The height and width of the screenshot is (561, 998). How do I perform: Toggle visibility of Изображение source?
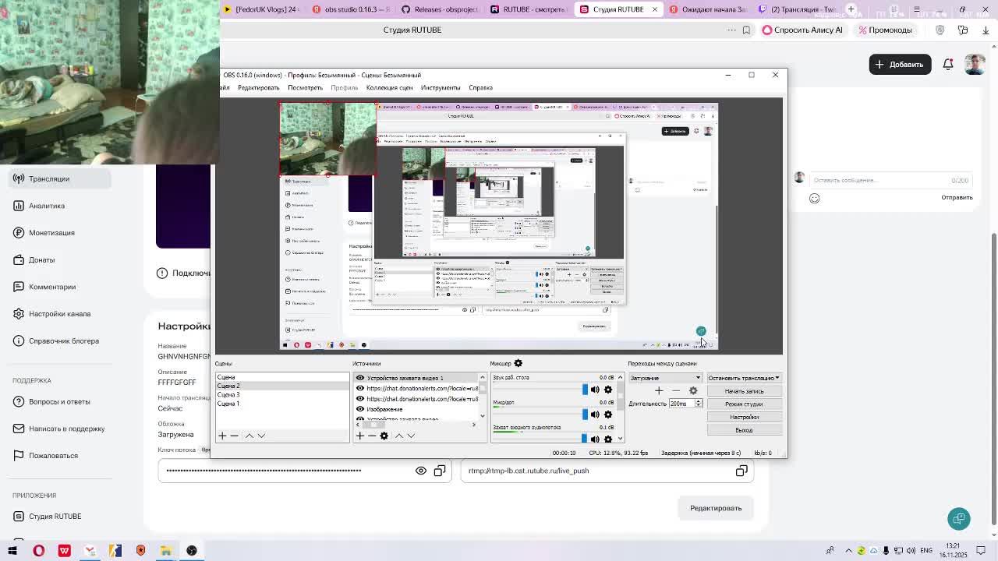tap(360, 408)
